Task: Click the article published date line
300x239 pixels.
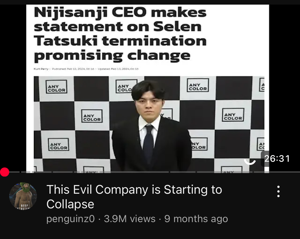Action: (x=86, y=69)
